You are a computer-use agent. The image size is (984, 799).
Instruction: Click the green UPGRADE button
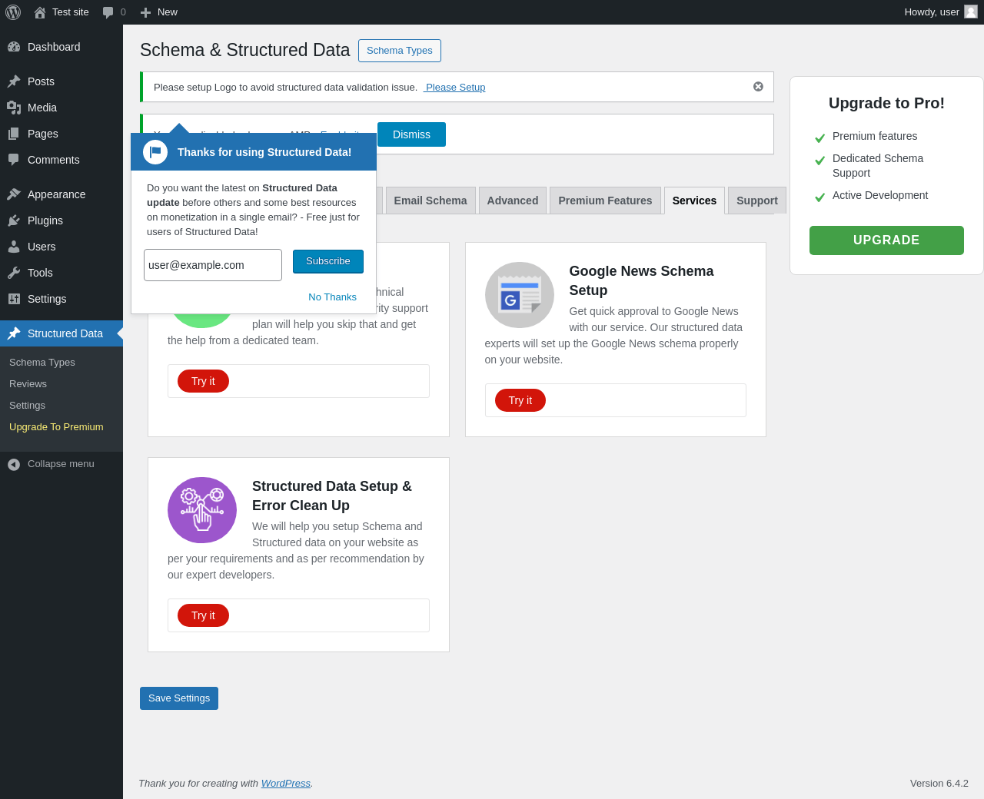(886, 240)
